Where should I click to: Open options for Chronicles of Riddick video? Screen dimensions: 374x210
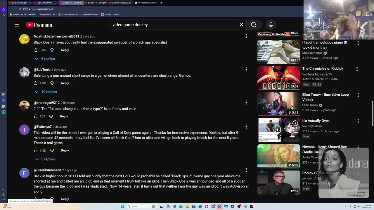click(357, 69)
